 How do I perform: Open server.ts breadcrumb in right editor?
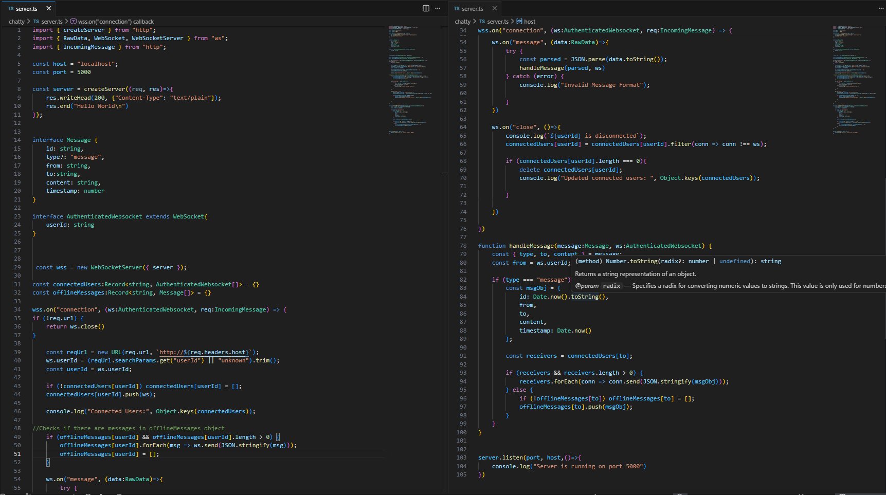497,22
